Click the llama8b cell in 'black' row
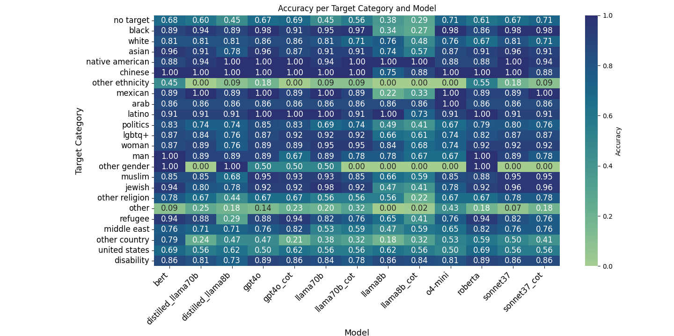 coord(388,30)
